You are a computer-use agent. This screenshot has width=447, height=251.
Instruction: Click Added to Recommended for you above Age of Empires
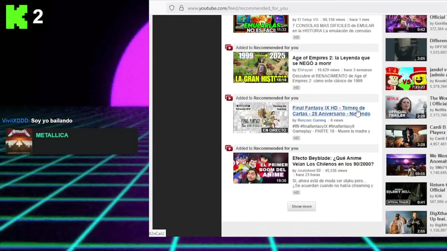[x=267, y=48]
